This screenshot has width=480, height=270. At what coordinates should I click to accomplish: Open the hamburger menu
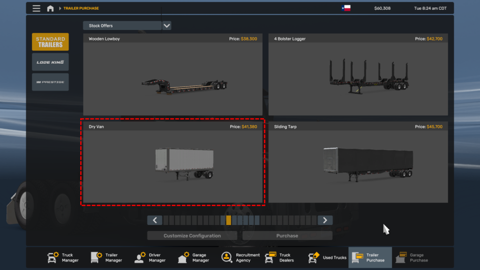coord(36,8)
